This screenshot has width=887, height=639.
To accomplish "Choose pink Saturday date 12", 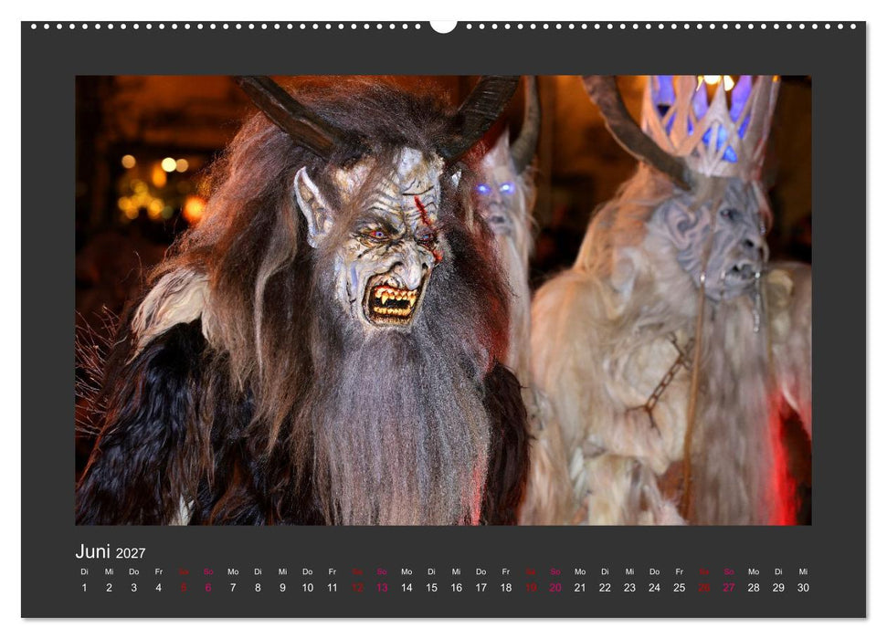I will point(357,588).
